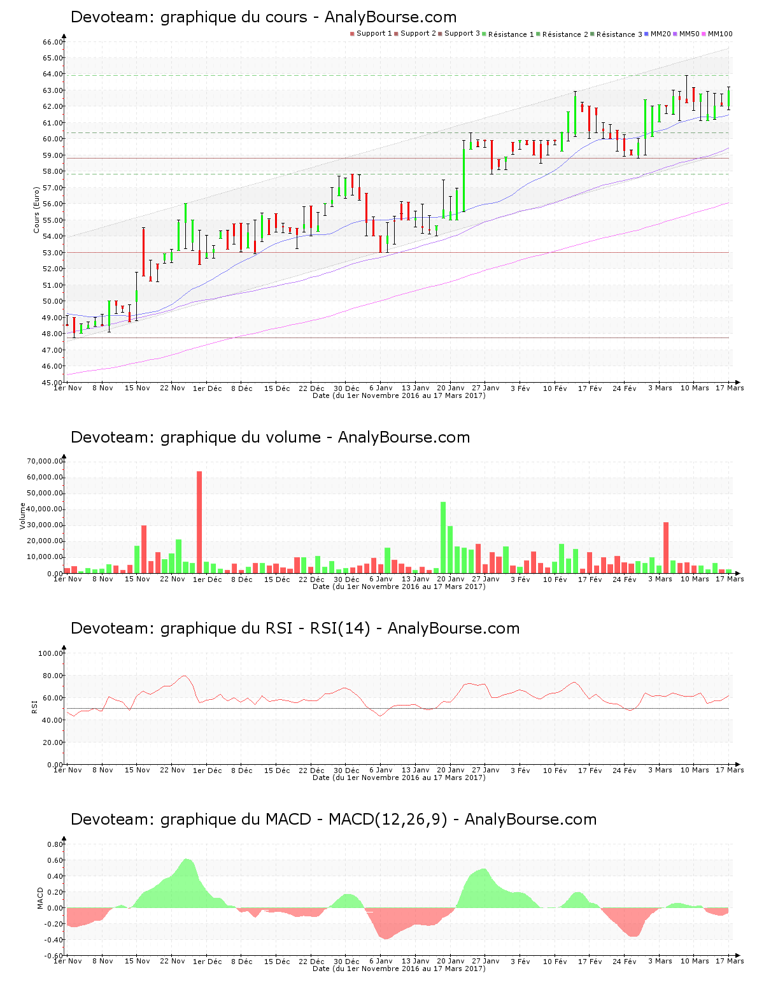
Task: Select the Résistance 2 legend label
Action: click(565, 34)
